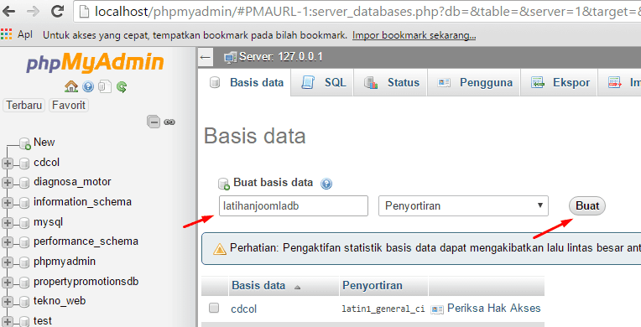The height and width of the screenshot is (327, 641).
Task: Expand the cdcol database node
Action: point(7,163)
